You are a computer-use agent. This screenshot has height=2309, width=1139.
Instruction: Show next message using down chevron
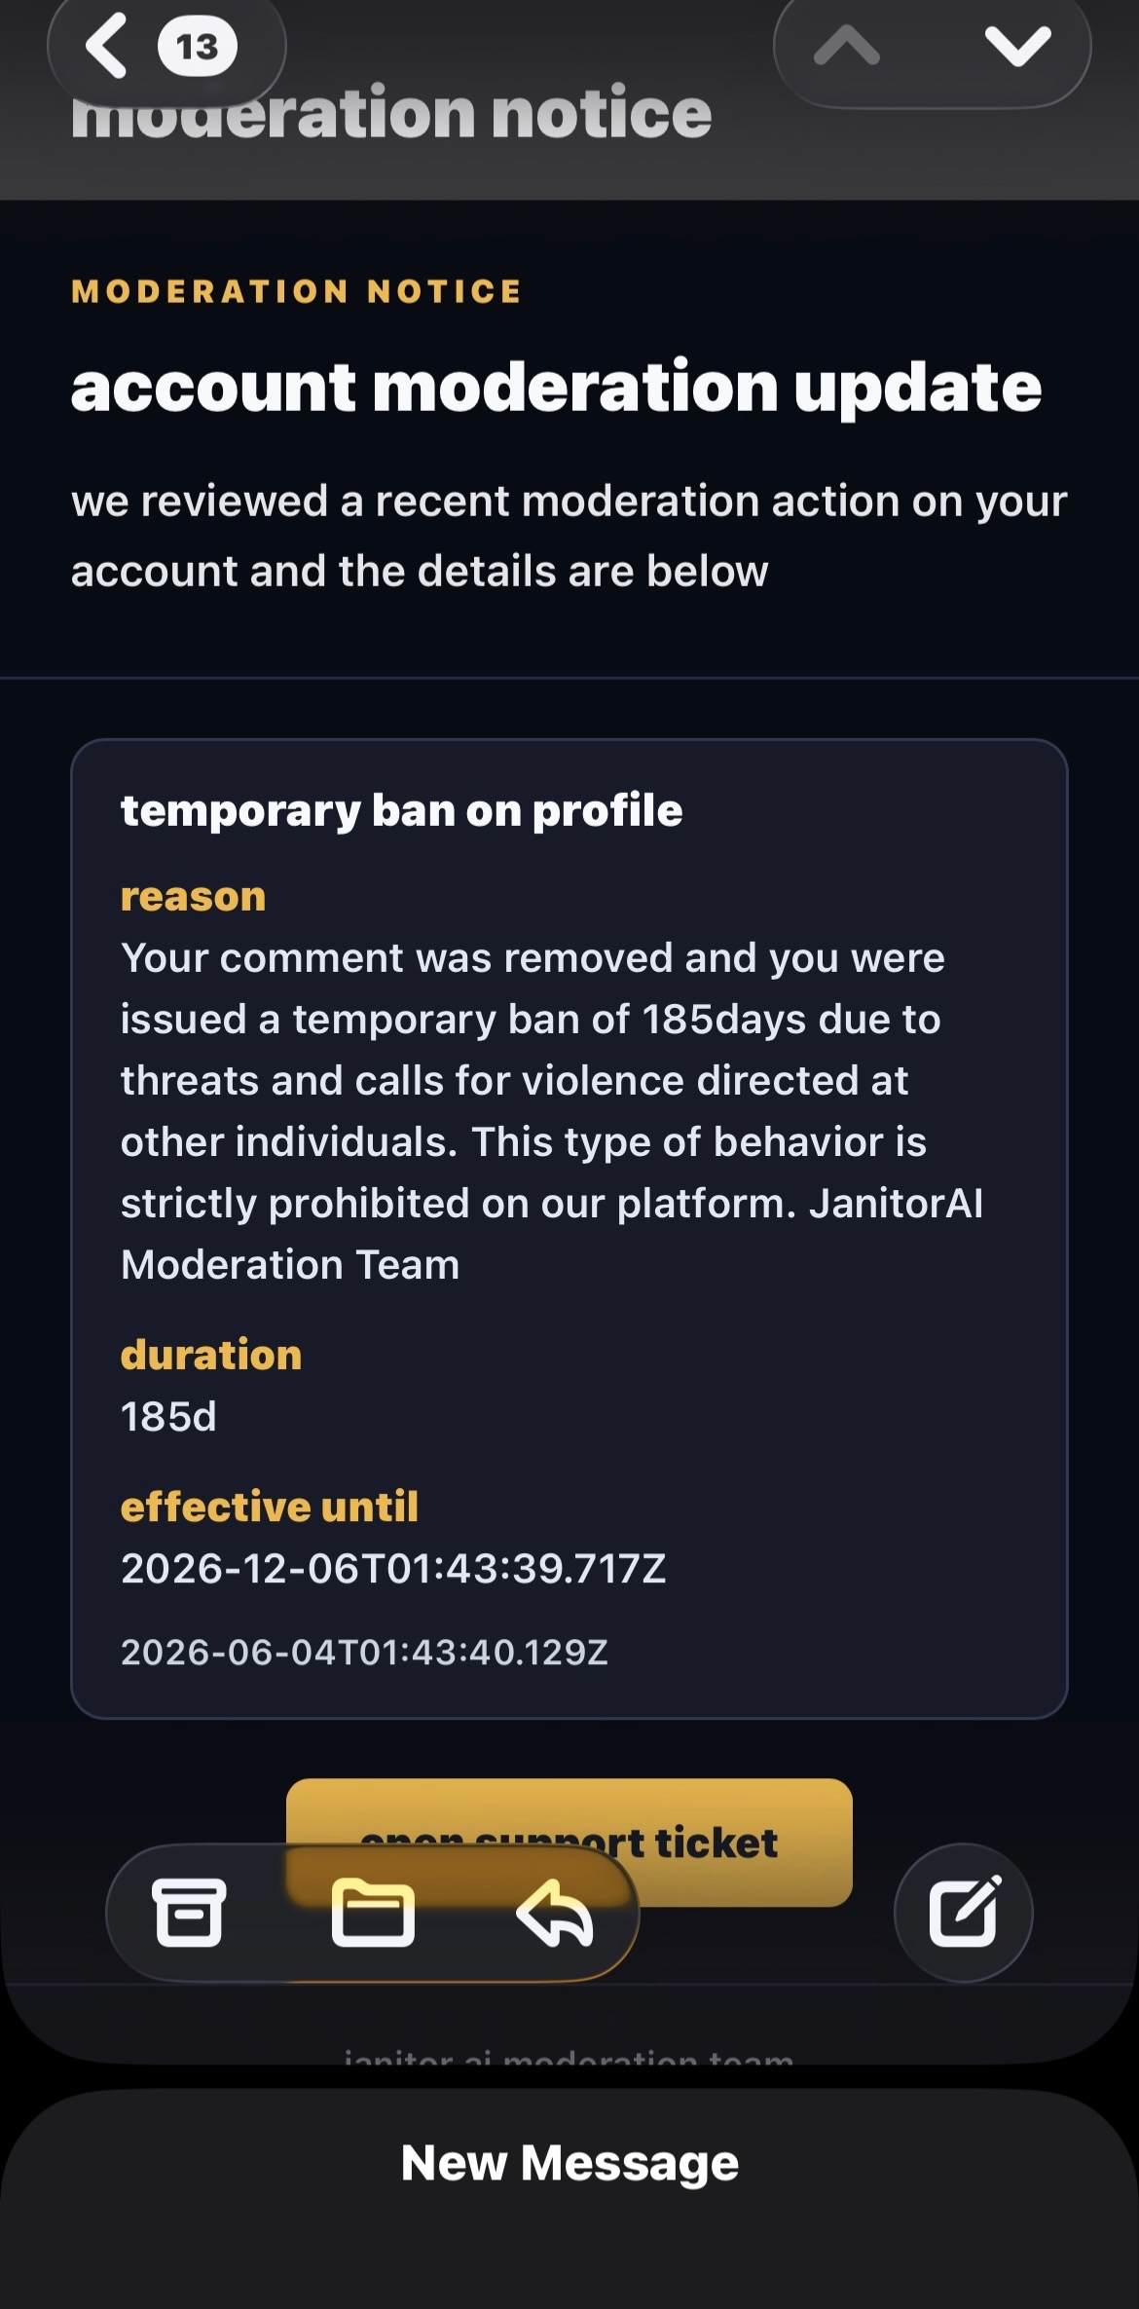[1017, 46]
